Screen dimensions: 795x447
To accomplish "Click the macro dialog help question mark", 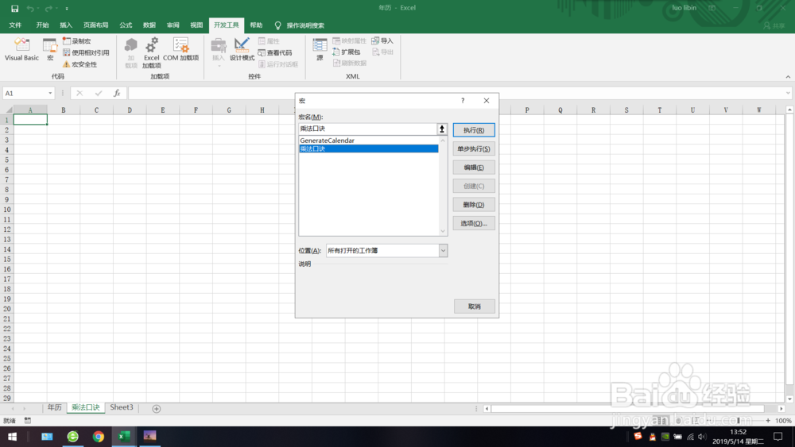I will pos(463,101).
